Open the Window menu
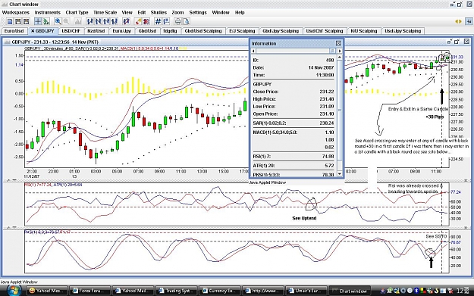The width and height of the screenshot is (474, 296). (x=221, y=12)
